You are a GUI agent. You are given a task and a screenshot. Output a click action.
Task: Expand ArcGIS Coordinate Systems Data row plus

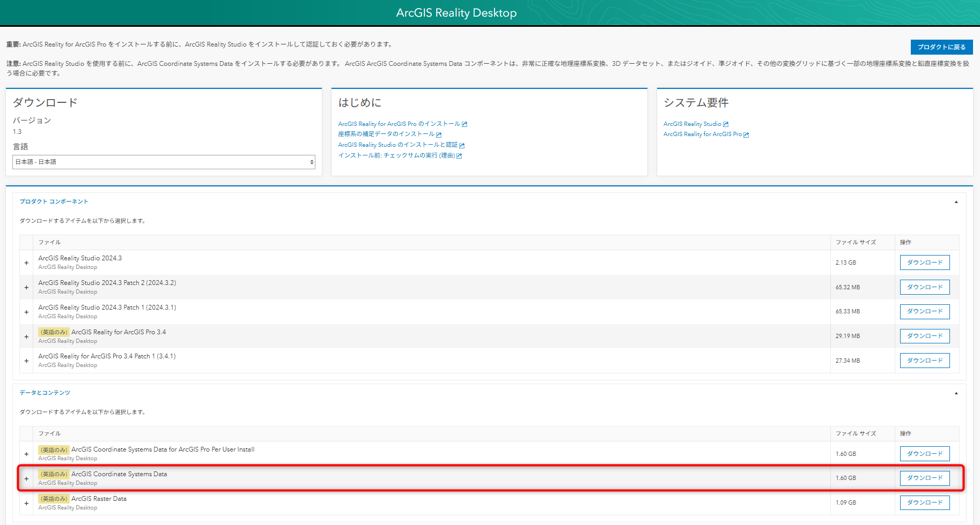[26, 479]
